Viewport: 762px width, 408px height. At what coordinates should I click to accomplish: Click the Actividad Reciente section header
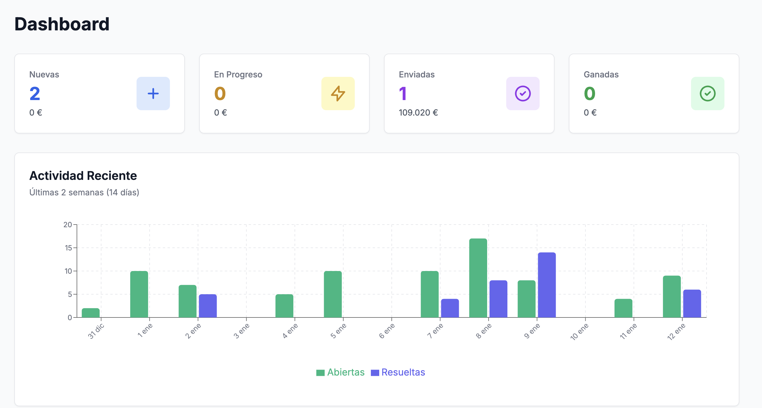click(x=83, y=175)
